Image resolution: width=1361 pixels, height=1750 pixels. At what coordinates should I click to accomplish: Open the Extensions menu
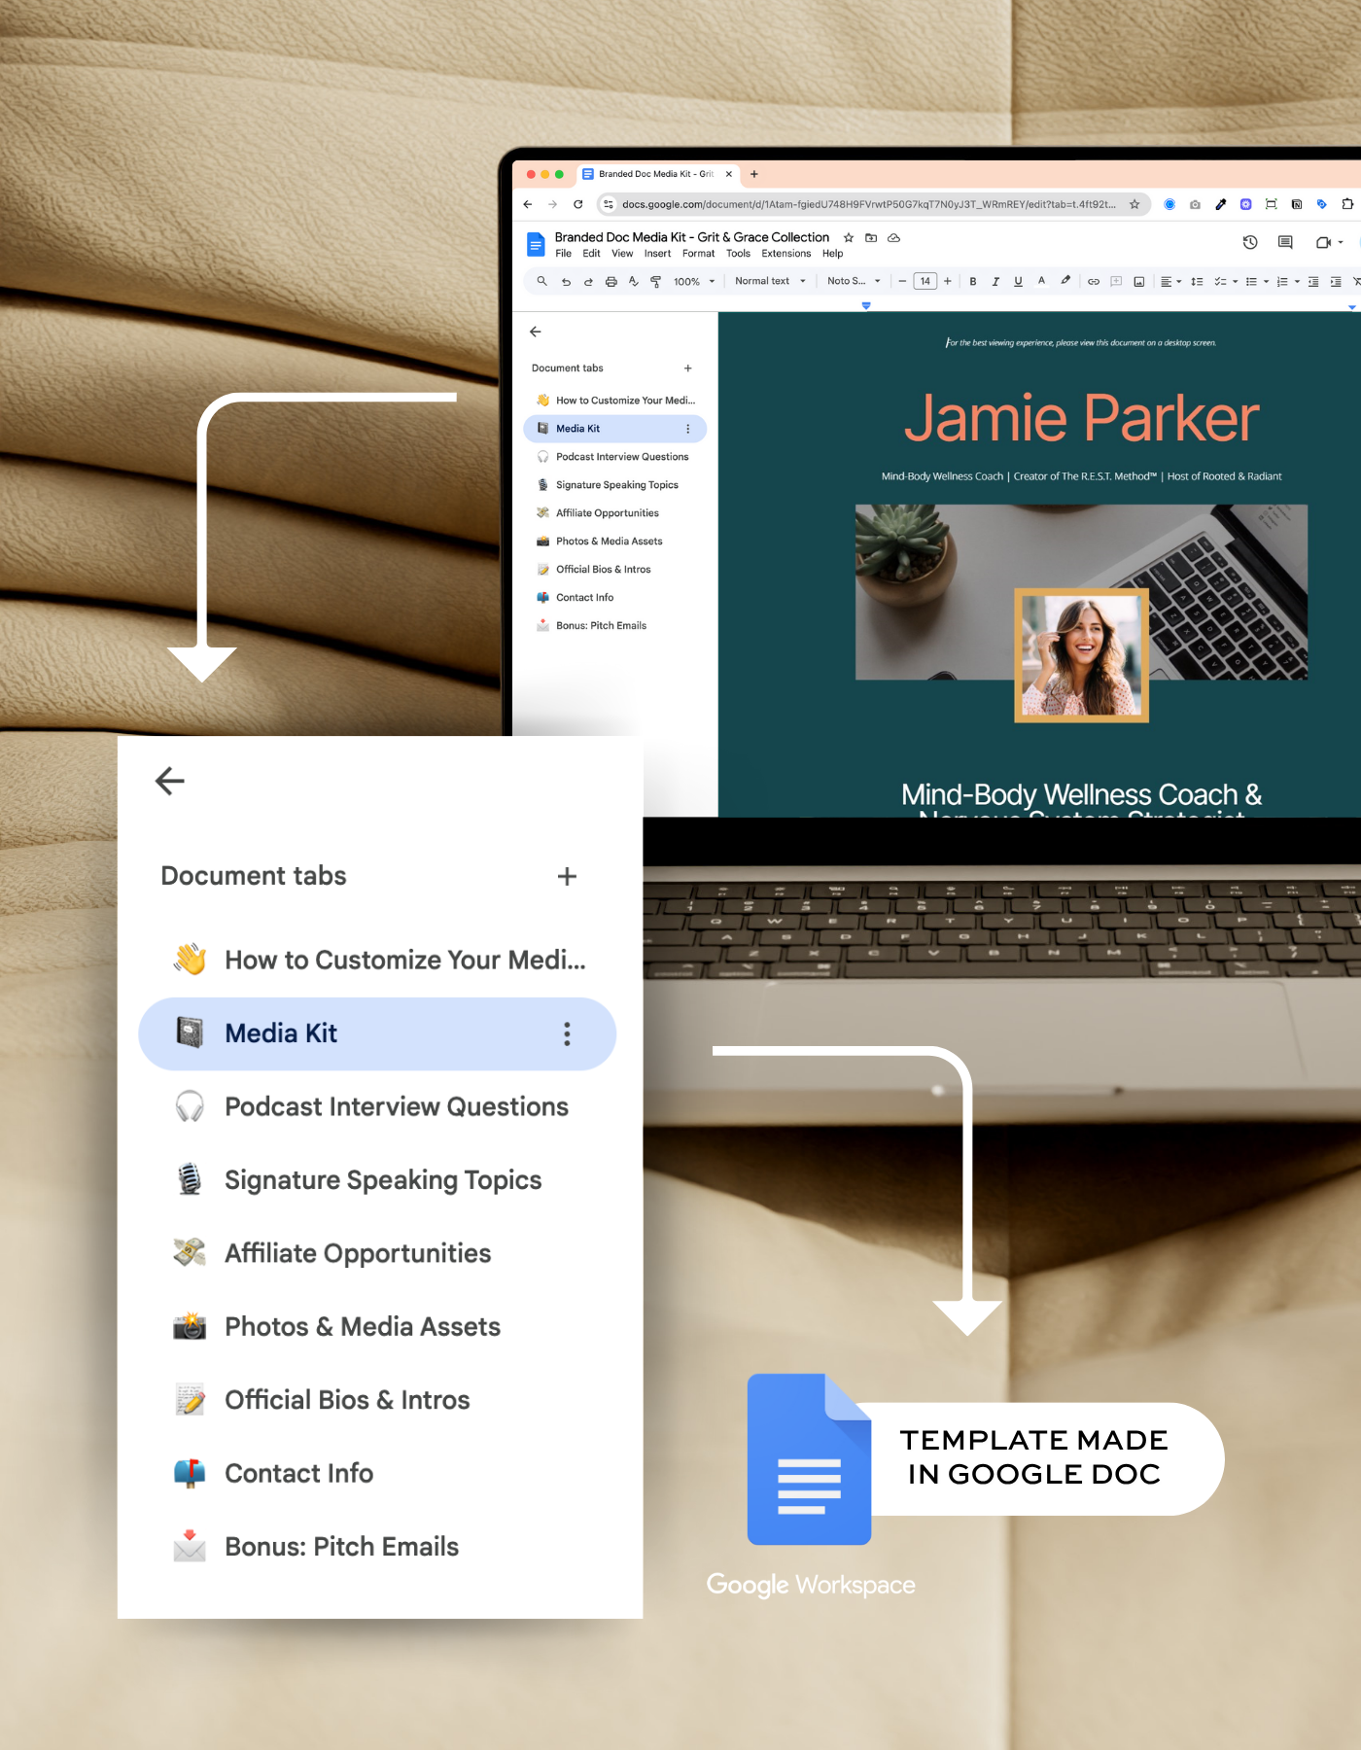[x=785, y=254]
